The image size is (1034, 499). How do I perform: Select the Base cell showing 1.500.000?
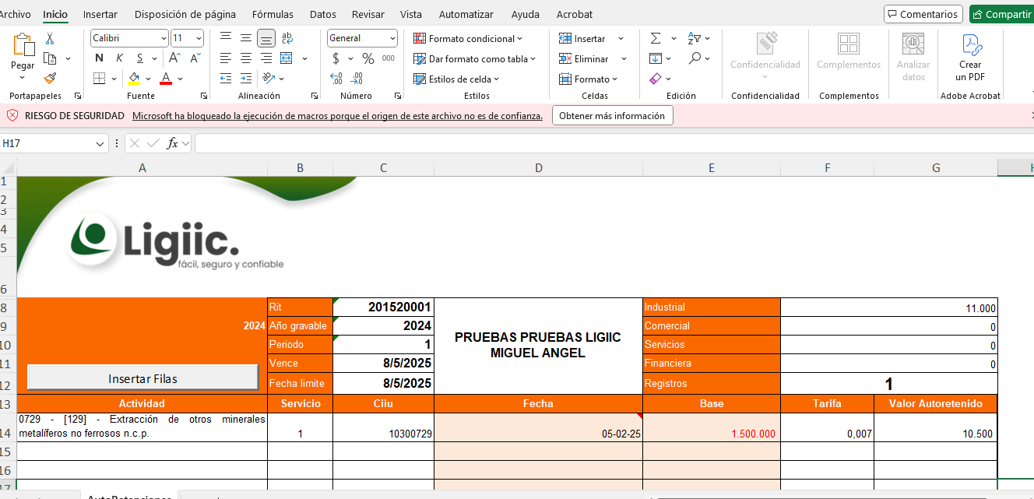(x=712, y=427)
